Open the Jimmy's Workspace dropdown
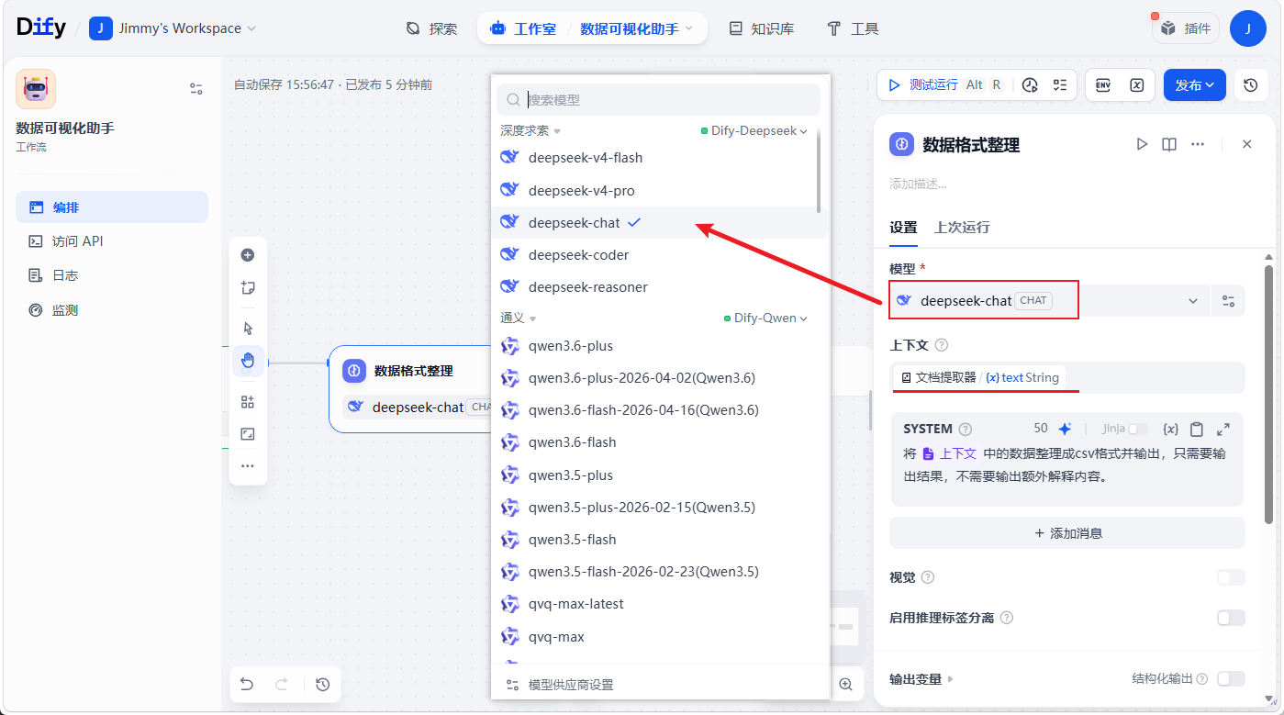The width and height of the screenshot is (1284, 715). (173, 28)
